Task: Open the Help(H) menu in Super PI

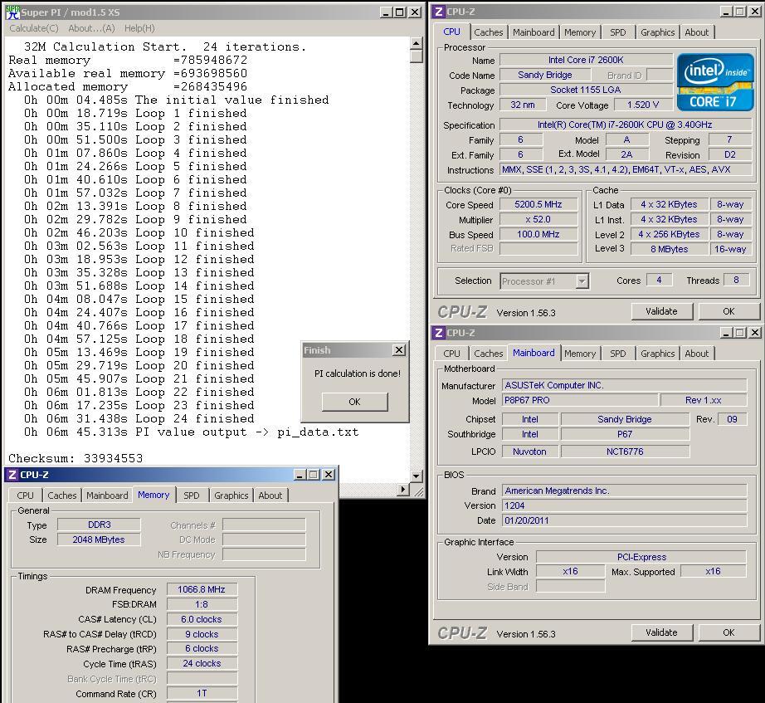Action: tap(139, 28)
